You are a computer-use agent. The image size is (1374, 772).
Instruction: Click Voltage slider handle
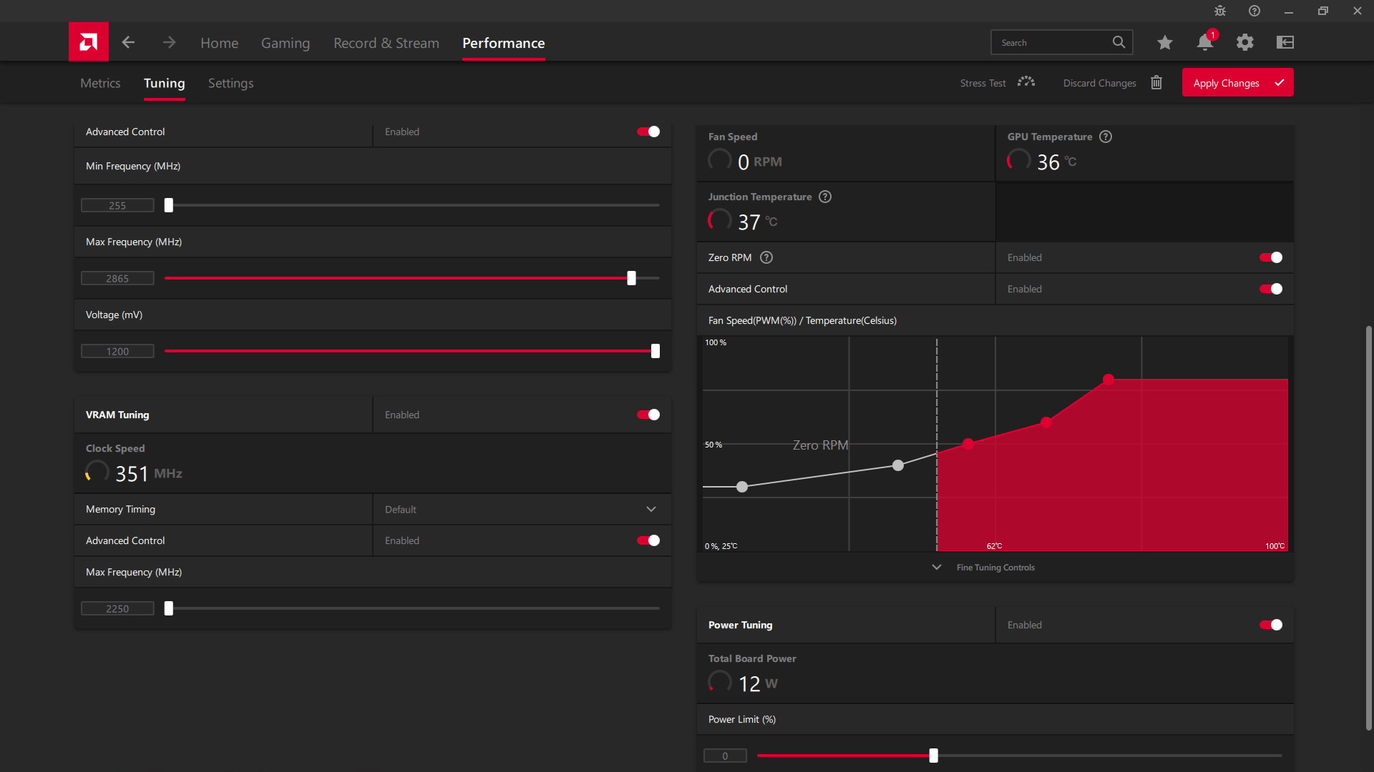coord(656,351)
